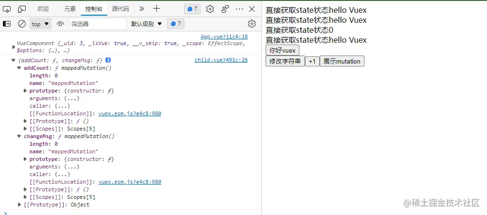Viewport: 487px width, 215px height.
Task: Click the 修改字符串 button
Action: (x=285, y=61)
